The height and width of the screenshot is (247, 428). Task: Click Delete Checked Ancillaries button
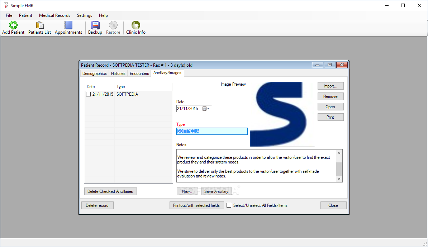[x=110, y=191]
